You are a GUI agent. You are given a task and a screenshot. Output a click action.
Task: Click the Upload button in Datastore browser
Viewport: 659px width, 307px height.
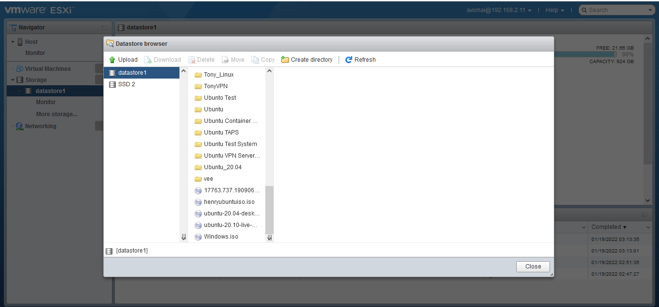[x=123, y=60]
